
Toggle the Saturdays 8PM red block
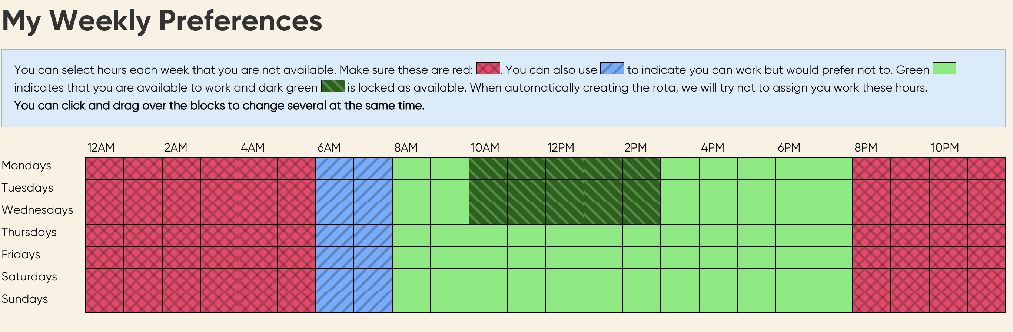pos(871,280)
